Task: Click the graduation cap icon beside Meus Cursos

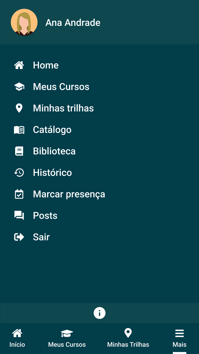Action: click(x=19, y=87)
